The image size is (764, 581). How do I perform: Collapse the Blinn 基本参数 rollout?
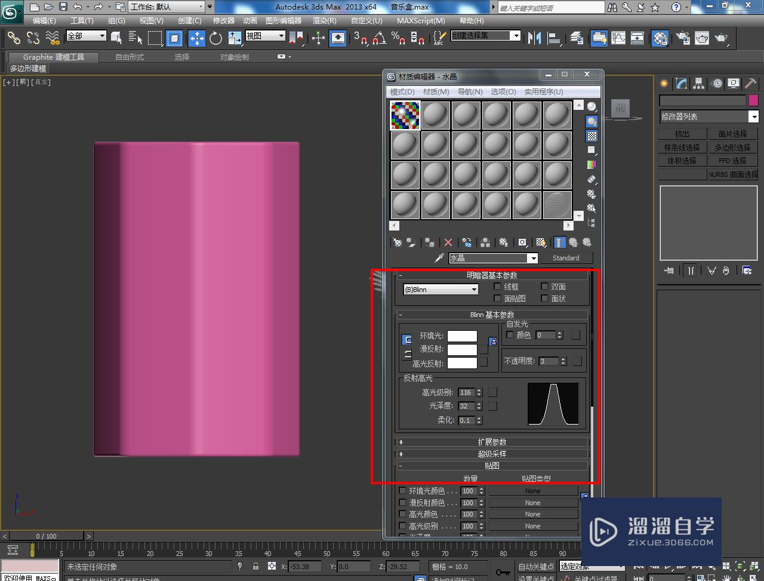click(x=492, y=315)
